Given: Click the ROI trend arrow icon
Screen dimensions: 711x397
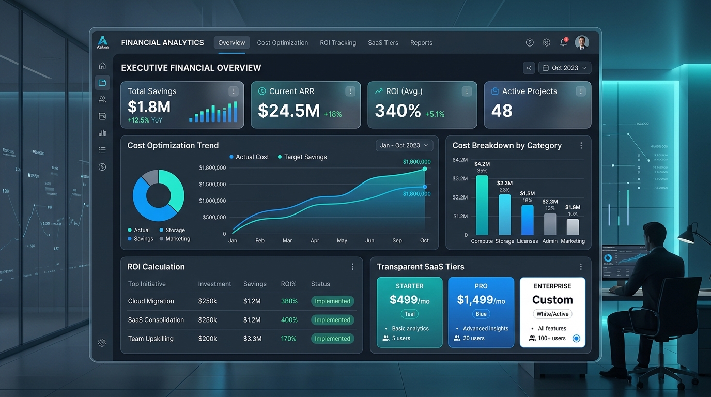Looking at the screenshot, I should click(378, 91).
